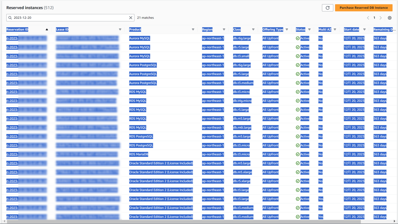Viewport: 398px width, 224px height.
Task: Click Active check icon in db.m6i.large row
Action: (298, 127)
